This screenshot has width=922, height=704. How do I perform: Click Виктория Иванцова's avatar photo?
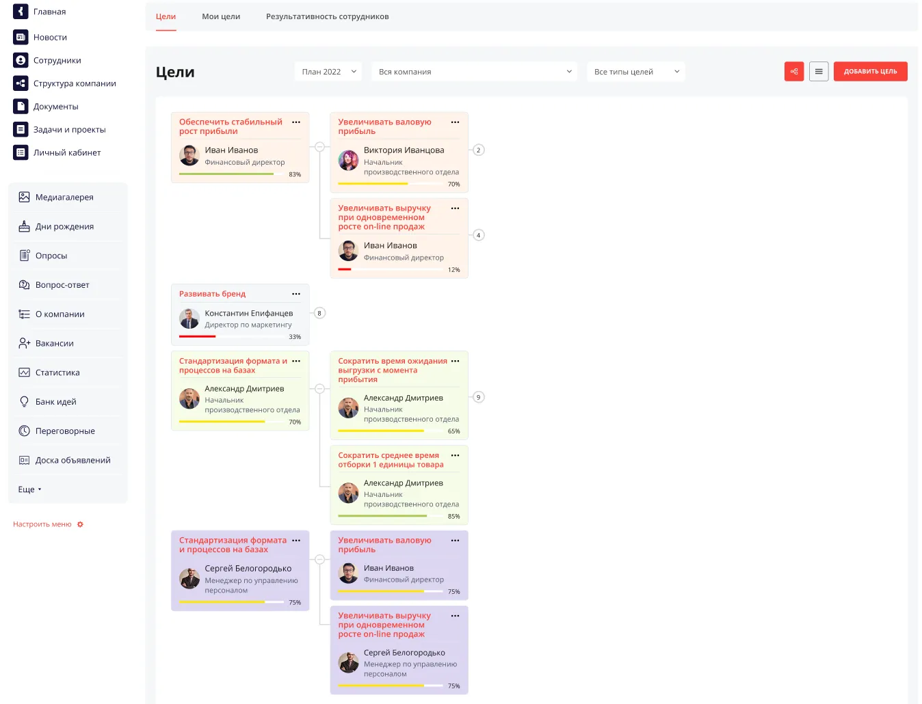pyautogui.click(x=348, y=160)
